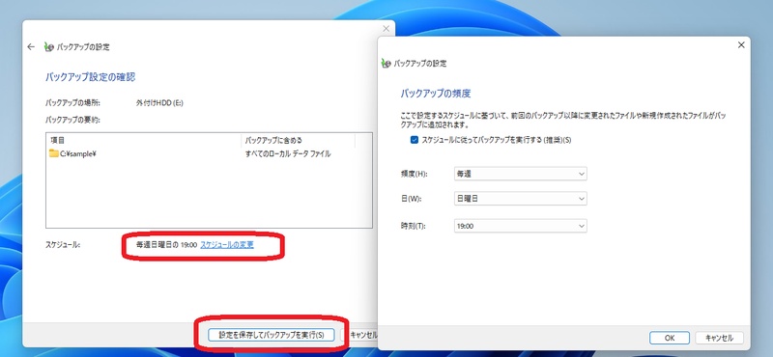Screen dimensions: 773x357
Task: Click the バックアップの頻度 heading
Action: tap(436, 93)
